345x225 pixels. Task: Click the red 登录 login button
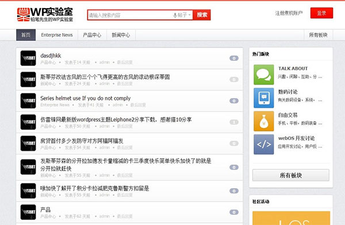coord(321,13)
